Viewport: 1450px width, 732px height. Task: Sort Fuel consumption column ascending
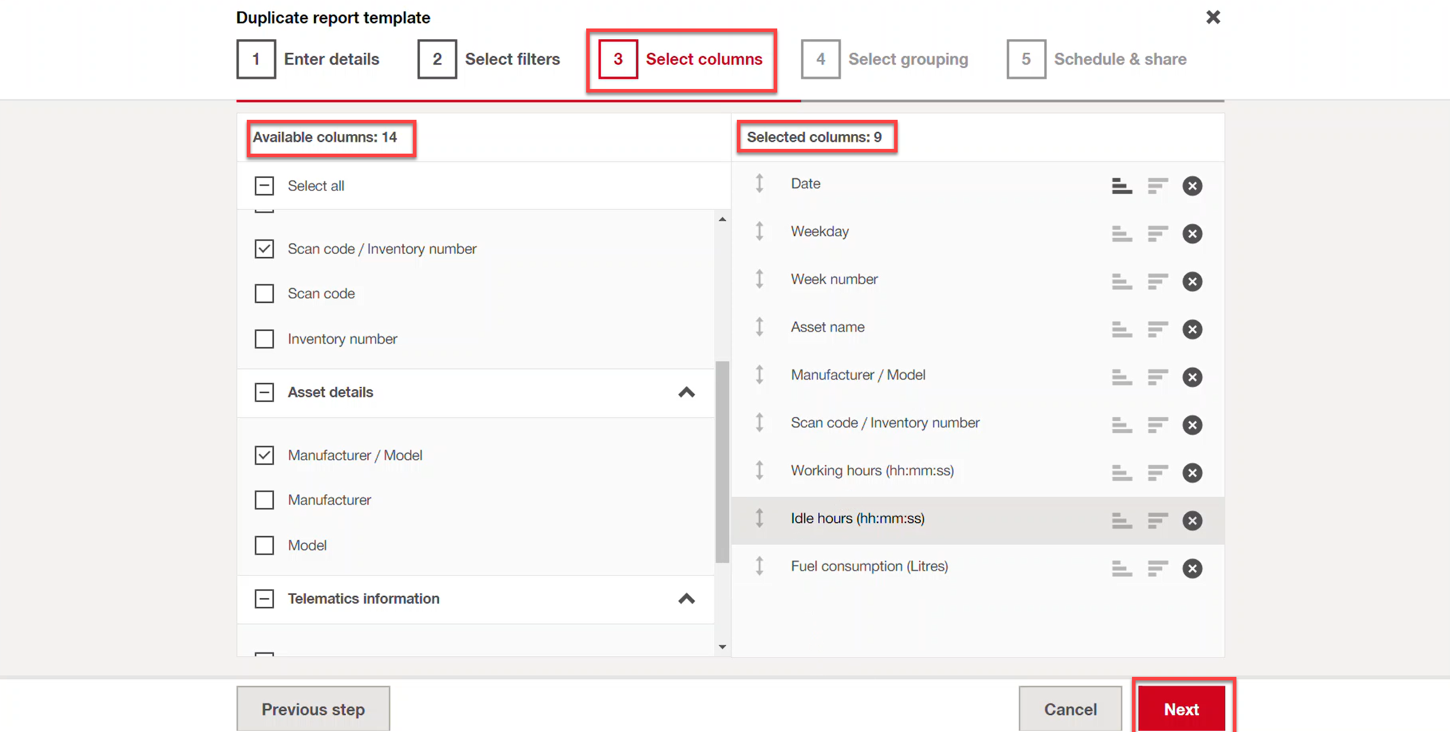1121,568
